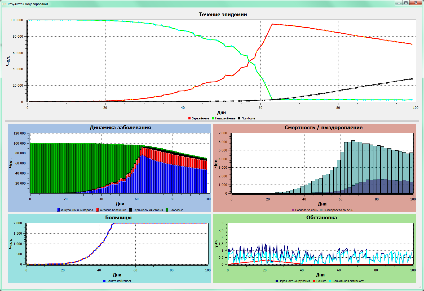Viewport: 424px width, 291px height.
Task: Click the Активно болеющие legend label
Action: point(113,210)
